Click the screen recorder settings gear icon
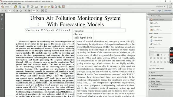173x97 pixels. point(171,61)
